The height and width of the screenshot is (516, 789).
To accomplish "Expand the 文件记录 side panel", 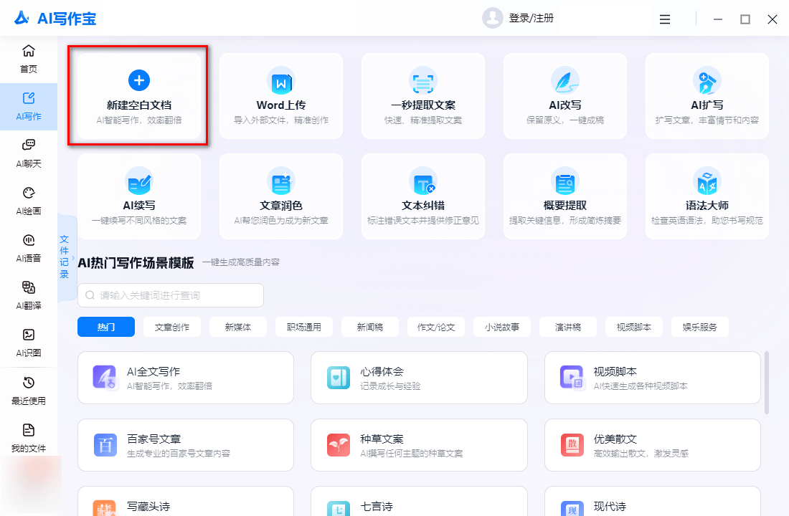I will pos(65,257).
